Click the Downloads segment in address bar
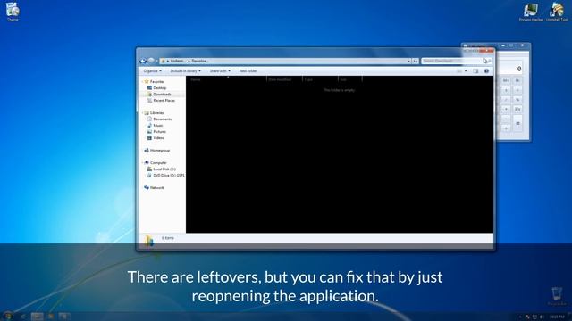 (x=199, y=61)
